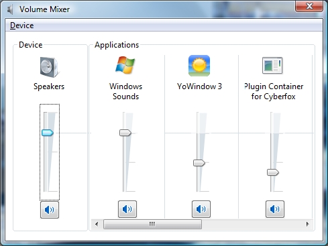This screenshot has height=246, width=328.
Task: Click the YoWindow 3 label
Action: 199,86
